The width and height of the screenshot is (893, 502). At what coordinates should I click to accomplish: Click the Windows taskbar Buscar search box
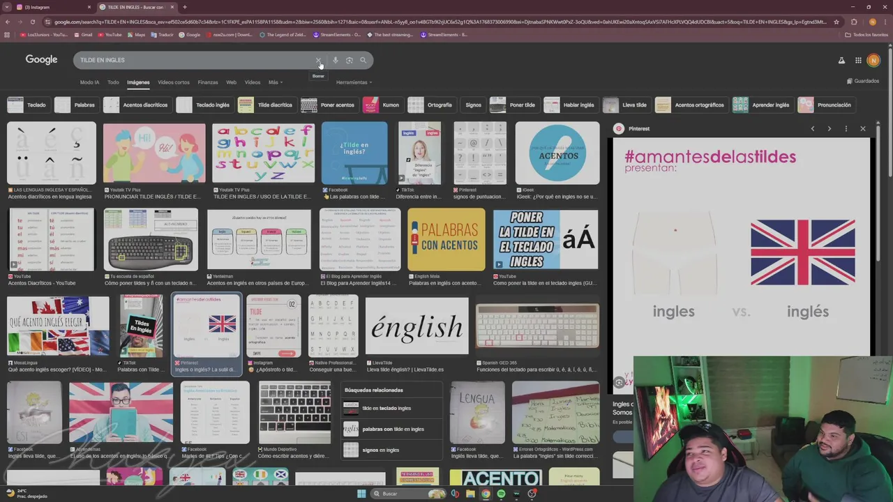click(408, 494)
